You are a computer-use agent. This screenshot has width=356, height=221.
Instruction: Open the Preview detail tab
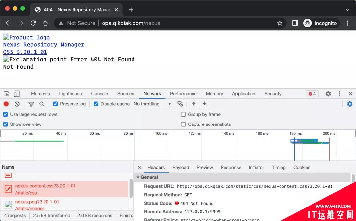205,167
